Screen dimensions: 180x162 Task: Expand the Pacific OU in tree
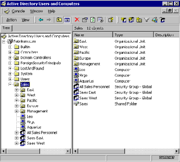[x=16, y=100]
